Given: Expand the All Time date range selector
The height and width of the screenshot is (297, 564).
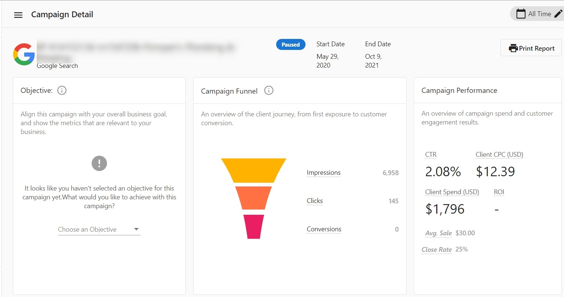Looking at the screenshot, I should 539,14.
